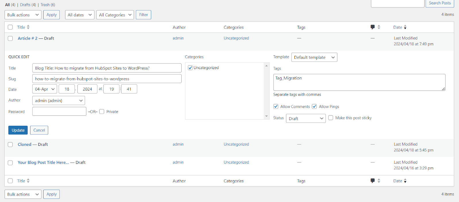Click footer Date sort arrows

[x=405, y=181]
